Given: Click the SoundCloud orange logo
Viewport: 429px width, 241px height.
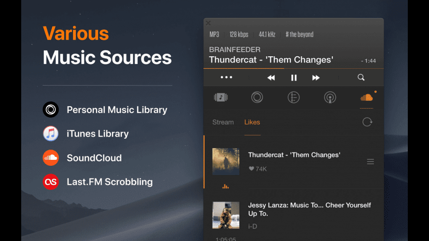Looking at the screenshot, I should 51,158.
